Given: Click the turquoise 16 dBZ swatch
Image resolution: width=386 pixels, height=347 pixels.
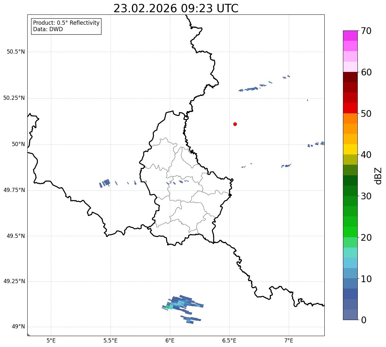Looking at the screenshot, I should [350, 253].
